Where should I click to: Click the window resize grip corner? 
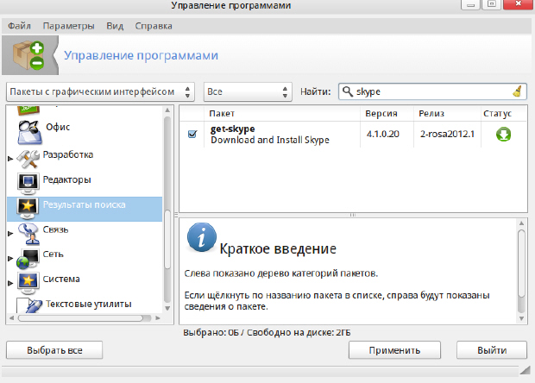(526, 370)
